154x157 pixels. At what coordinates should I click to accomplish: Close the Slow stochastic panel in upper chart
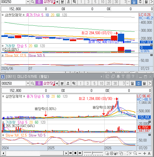pyautogui.click(x=152, y=55)
